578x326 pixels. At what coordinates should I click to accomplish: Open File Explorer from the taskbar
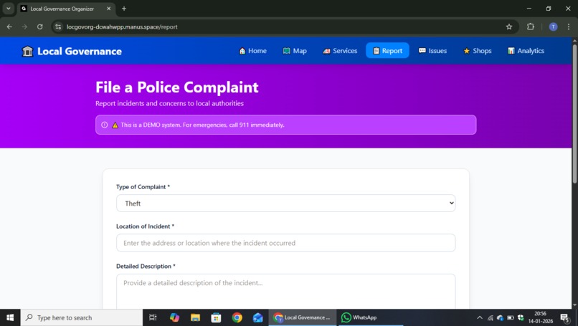point(195,317)
